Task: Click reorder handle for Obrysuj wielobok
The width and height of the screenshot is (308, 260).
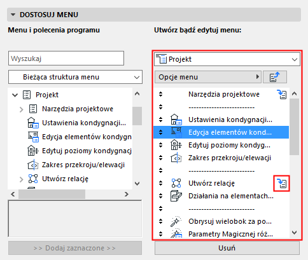Action: tap(160, 221)
